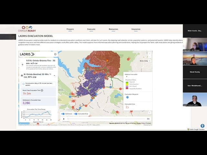The height and width of the screenshot is (155, 207).
Task: Open the Evacuate menu
Action: coord(91,29)
